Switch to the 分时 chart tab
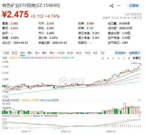 [6, 53]
